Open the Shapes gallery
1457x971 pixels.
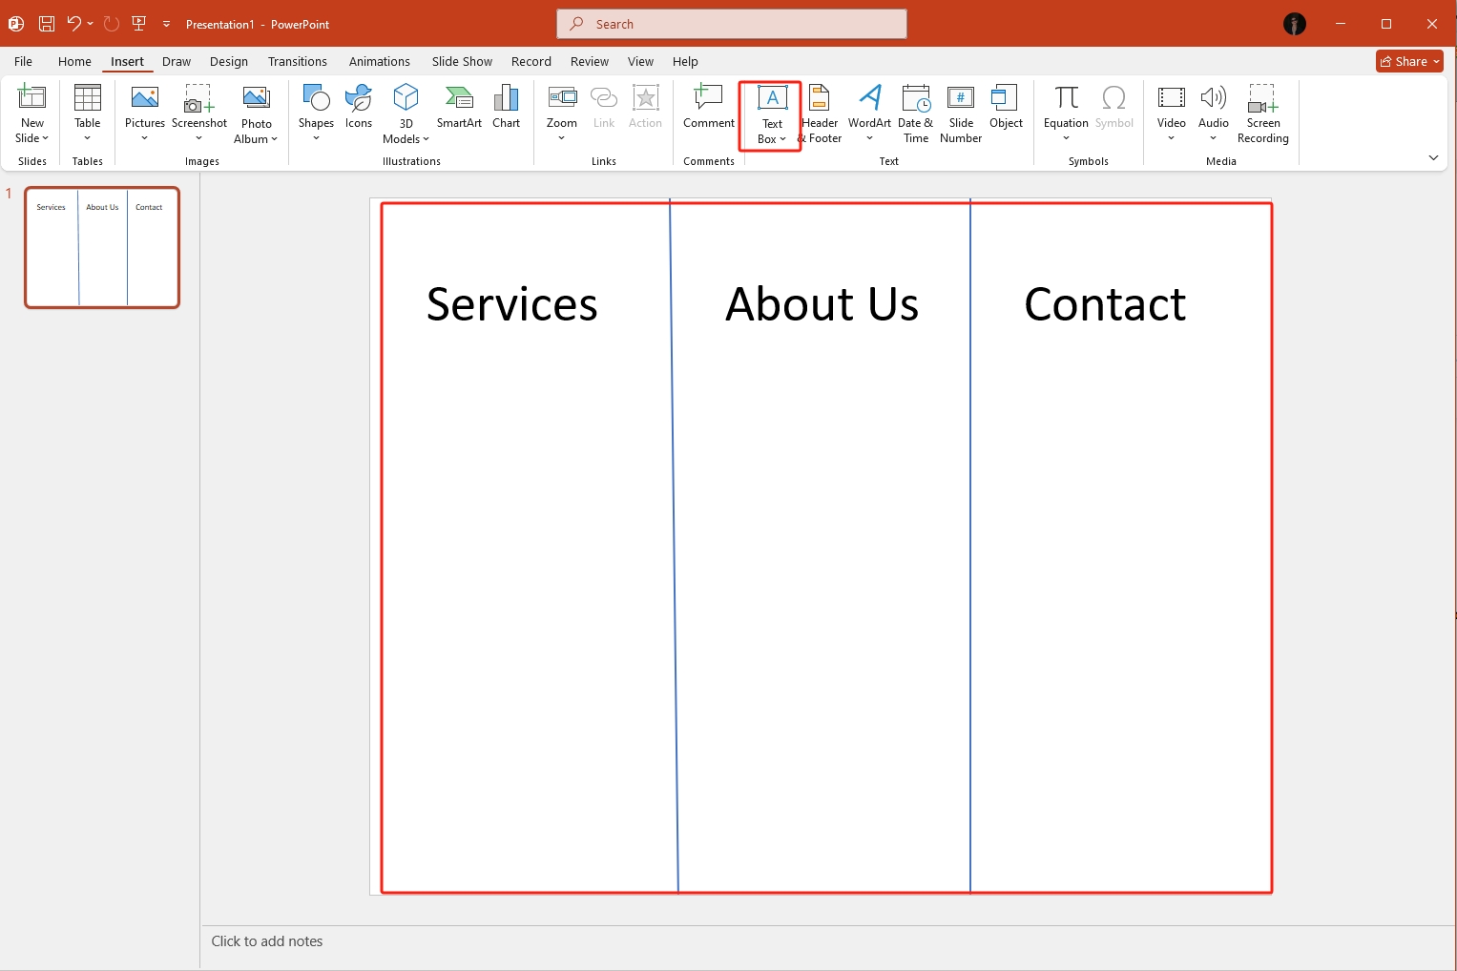coord(316,113)
